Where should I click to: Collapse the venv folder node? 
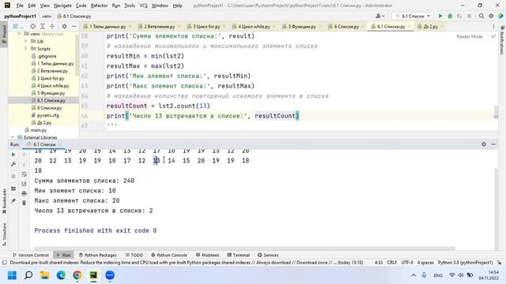19,34
